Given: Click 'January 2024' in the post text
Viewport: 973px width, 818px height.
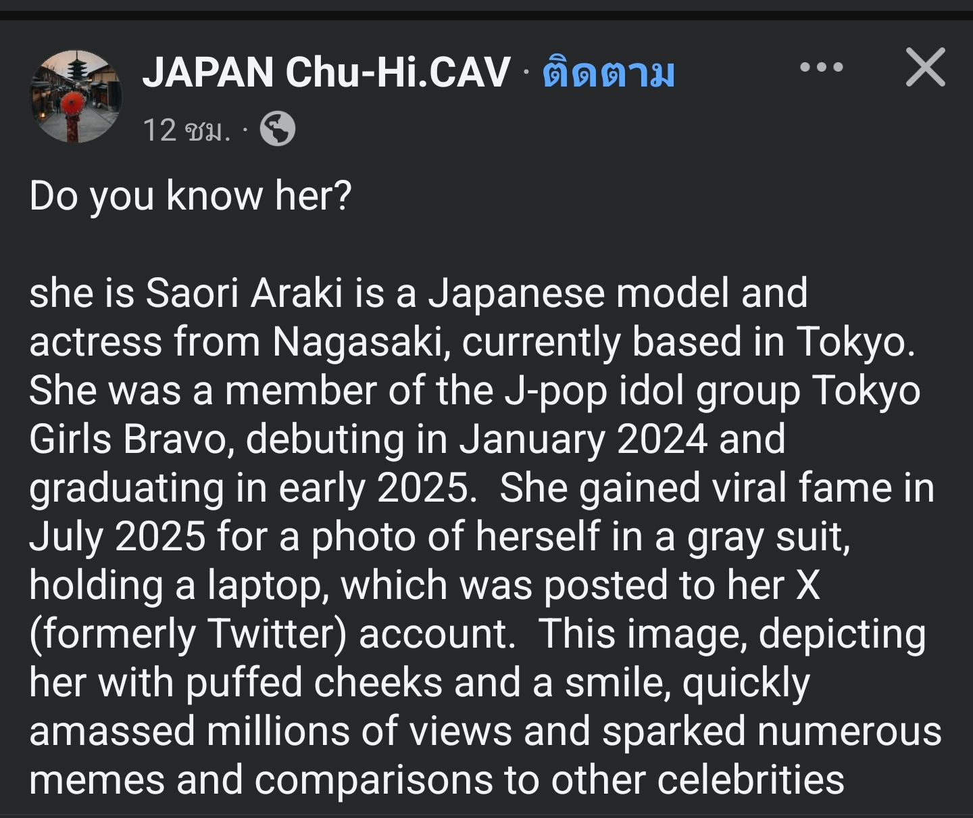Looking at the screenshot, I should pos(584,440).
